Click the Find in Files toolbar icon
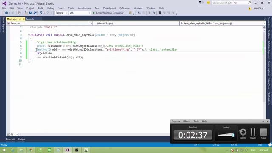The width and height of the screenshot is (272, 153). tap(130, 13)
